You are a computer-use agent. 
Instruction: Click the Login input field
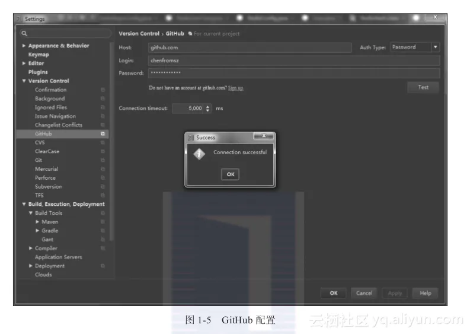tap(294, 61)
